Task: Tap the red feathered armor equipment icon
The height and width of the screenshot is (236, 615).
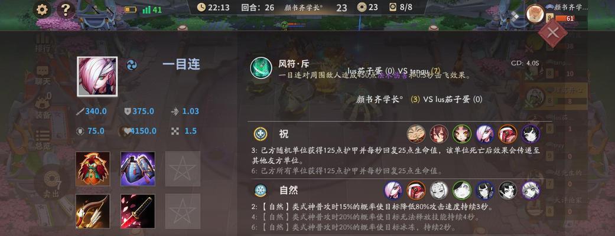Action: tap(93, 169)
